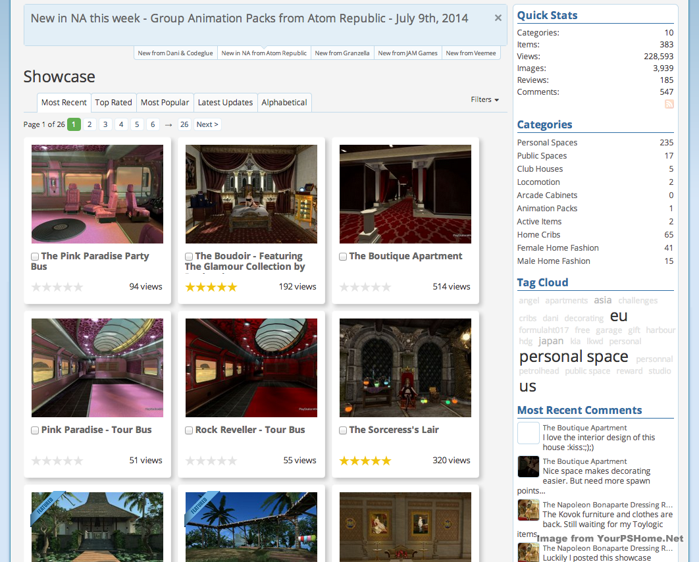Image resolution: width=699 pixels, height=562 pixels.
Task: Open The Boutique Apartment title link
Action: tap(405, 256)
